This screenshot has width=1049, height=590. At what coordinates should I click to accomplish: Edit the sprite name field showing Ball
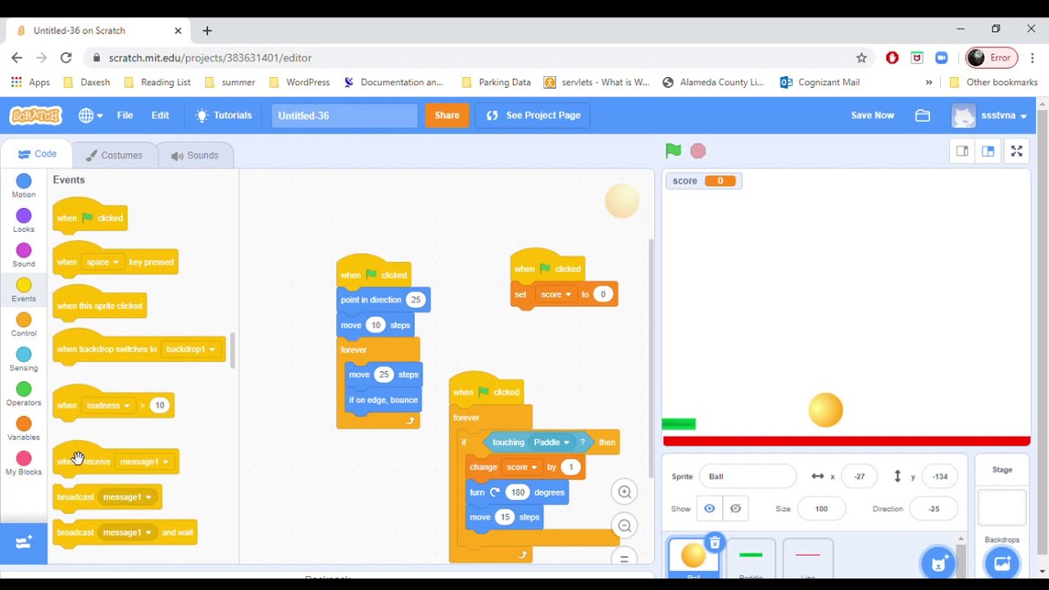[747, 476]
